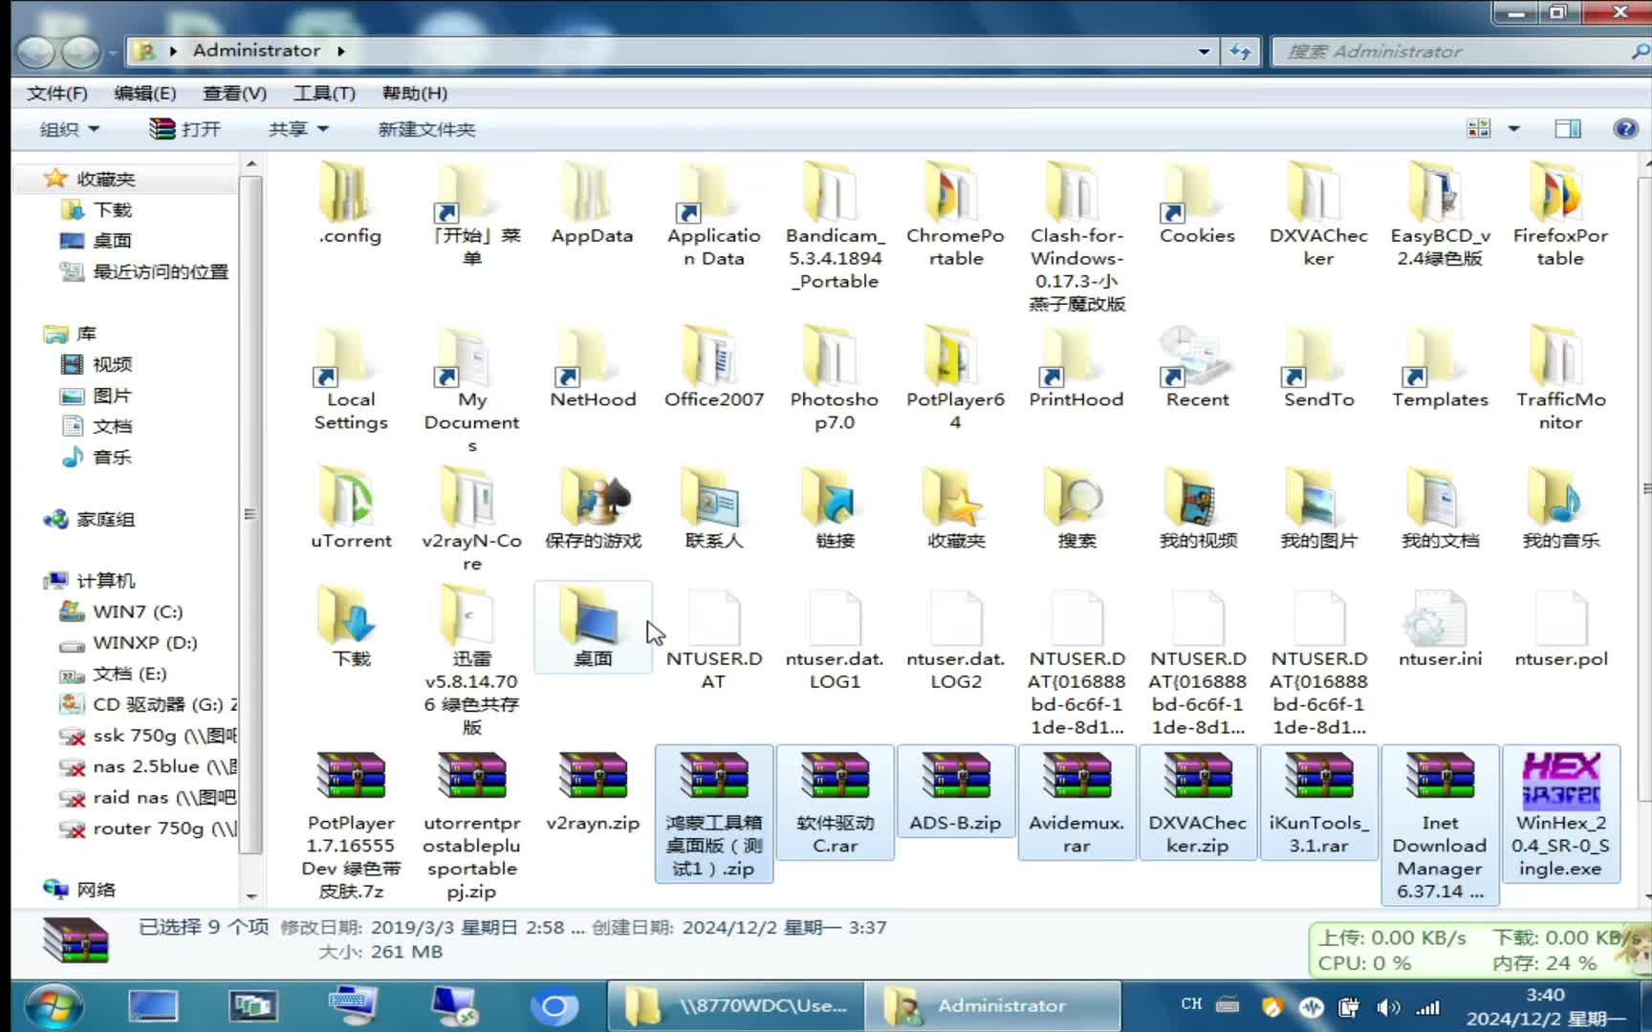The height and width of the screenshot is (1032, 1652).
Task: Refresh the current folder view
Action: click(x=1240, y=52)
